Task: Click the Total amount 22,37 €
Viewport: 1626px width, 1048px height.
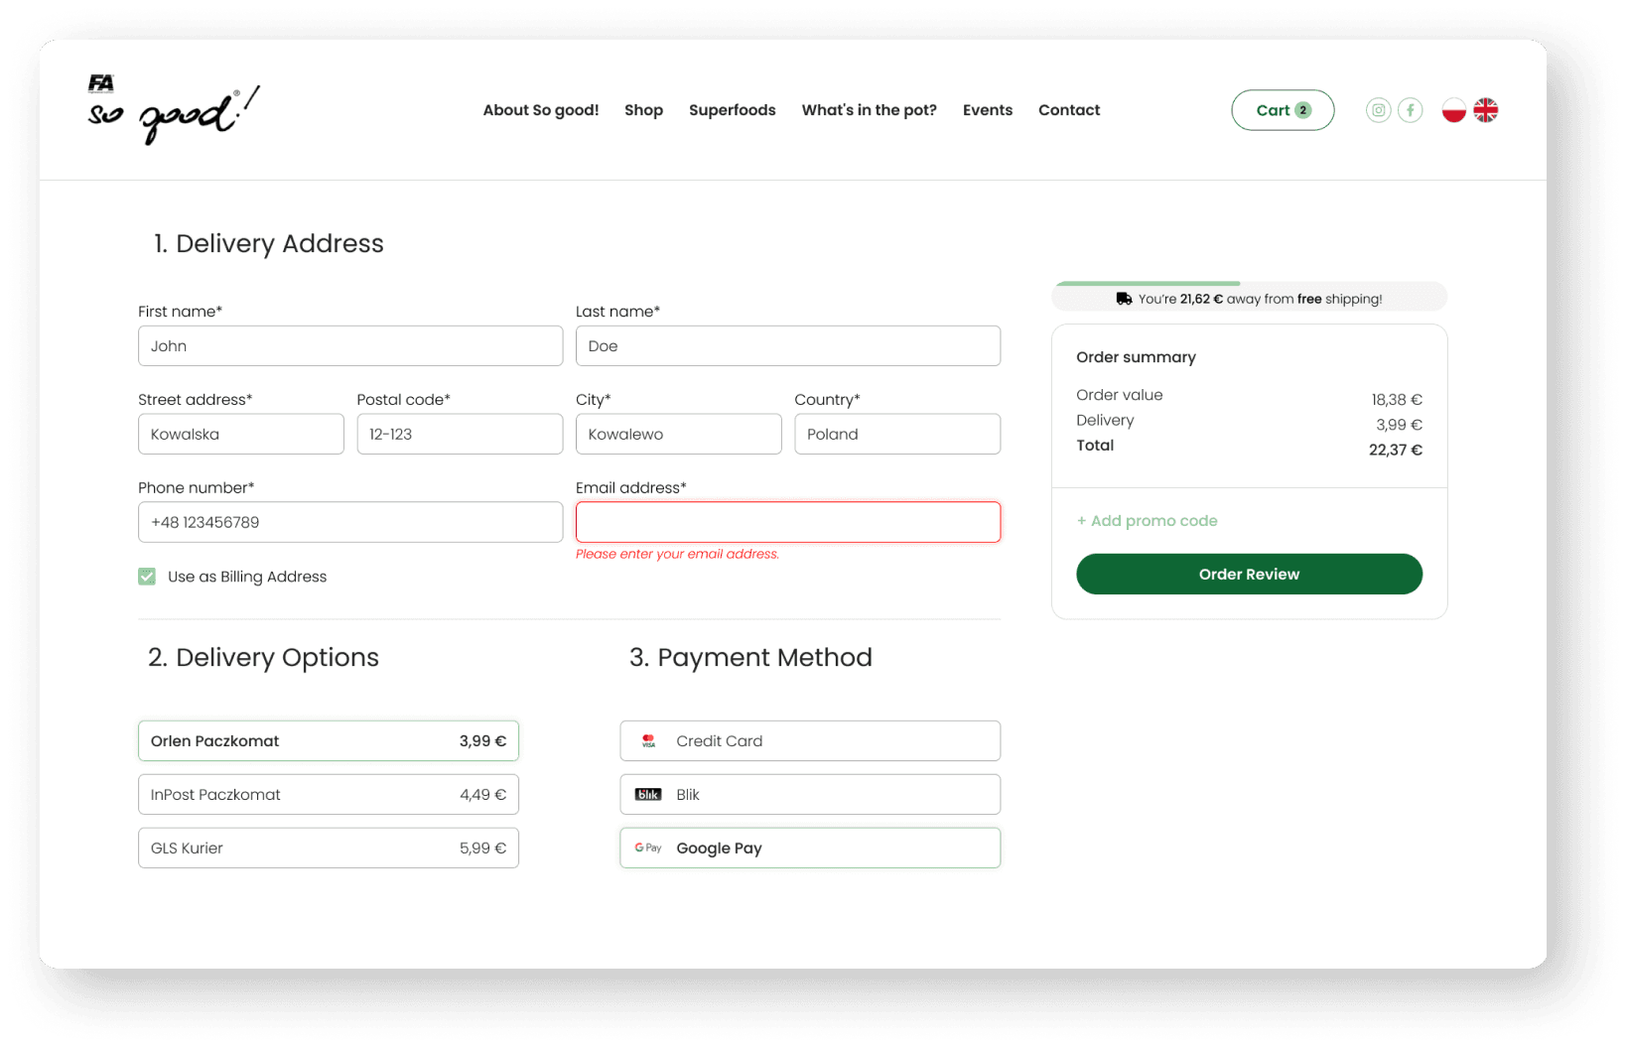Action: click(x=1396, y=451)
